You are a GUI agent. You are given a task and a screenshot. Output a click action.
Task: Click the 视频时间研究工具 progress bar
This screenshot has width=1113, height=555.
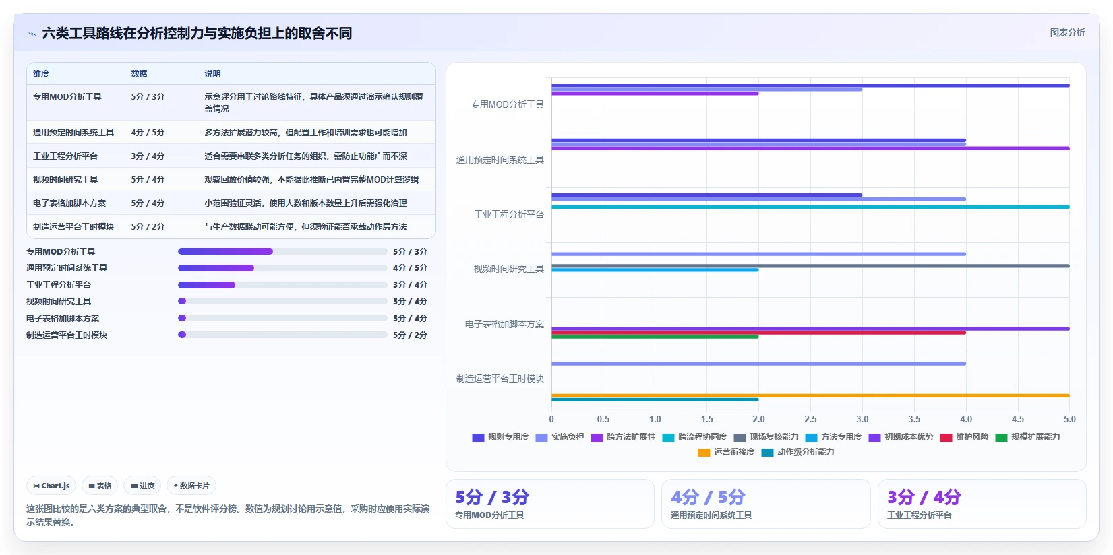(282, 301)
